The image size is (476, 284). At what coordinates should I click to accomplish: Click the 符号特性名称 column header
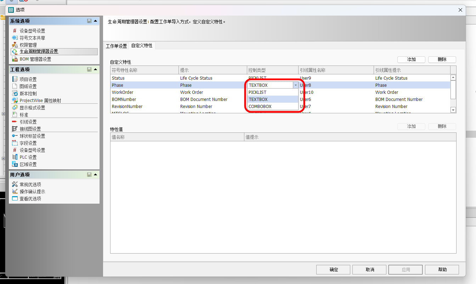pos(144,70)
